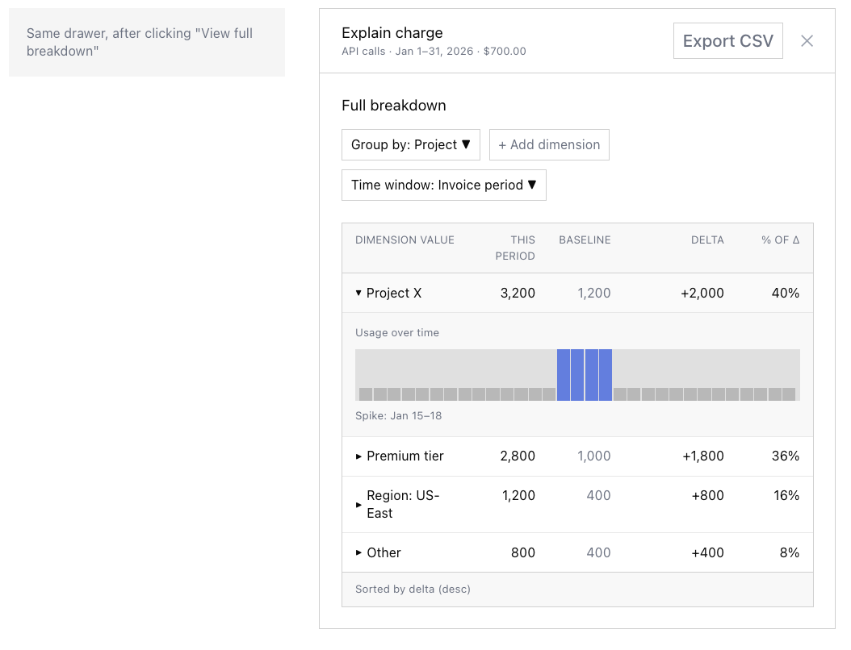Click a blue spike bar in usage chart

pyautogui.click(x=584, y=373)
